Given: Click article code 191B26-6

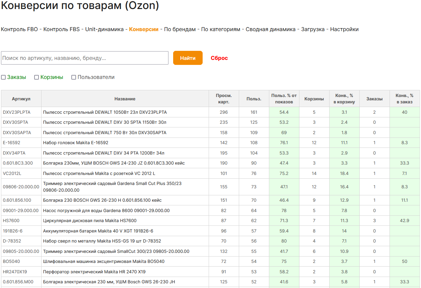Looking at the screenshot, I should (13, 231).
